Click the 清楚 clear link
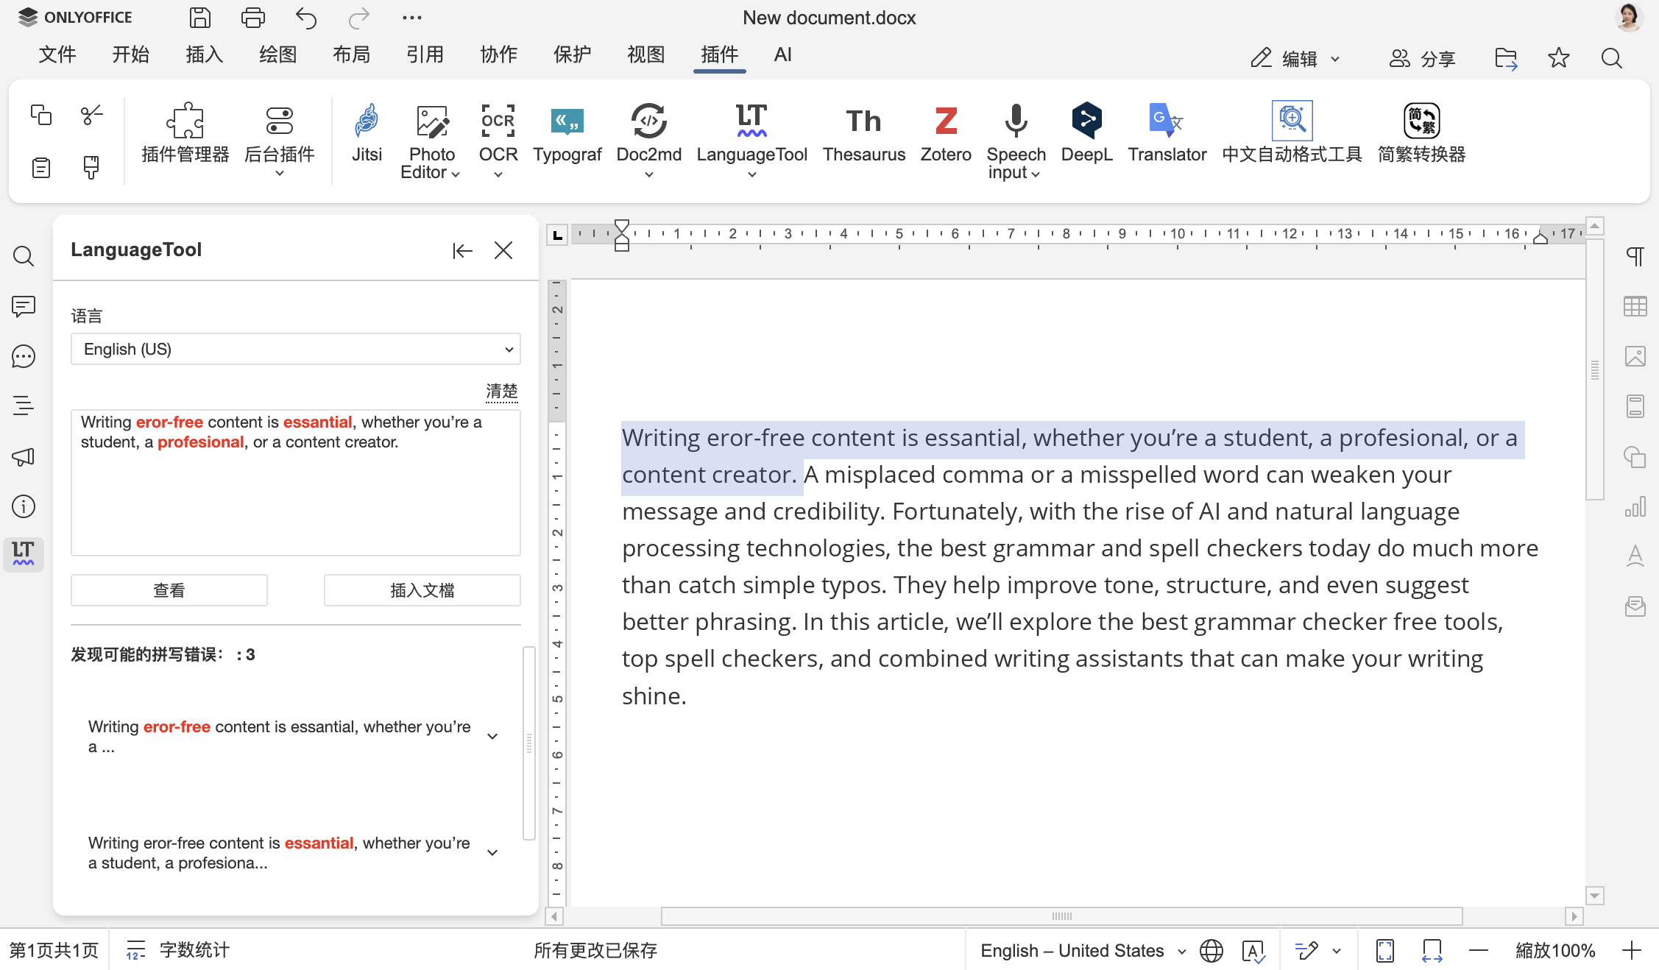The image size is (1659, 970). coord(501,391)
